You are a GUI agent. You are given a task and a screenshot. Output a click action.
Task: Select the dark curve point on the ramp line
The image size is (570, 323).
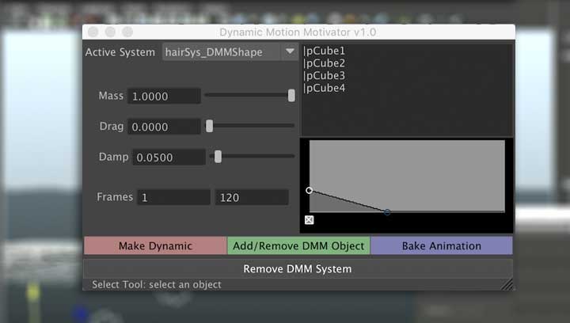point(387,212)
